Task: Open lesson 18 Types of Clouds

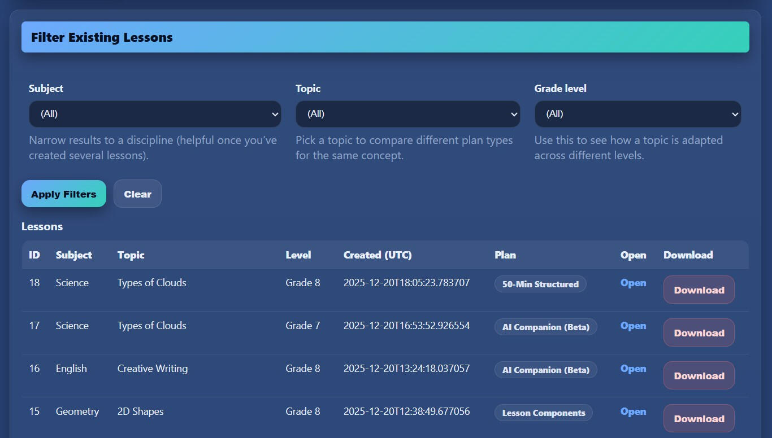Action: pyautogui.click(x=633, y=283)
